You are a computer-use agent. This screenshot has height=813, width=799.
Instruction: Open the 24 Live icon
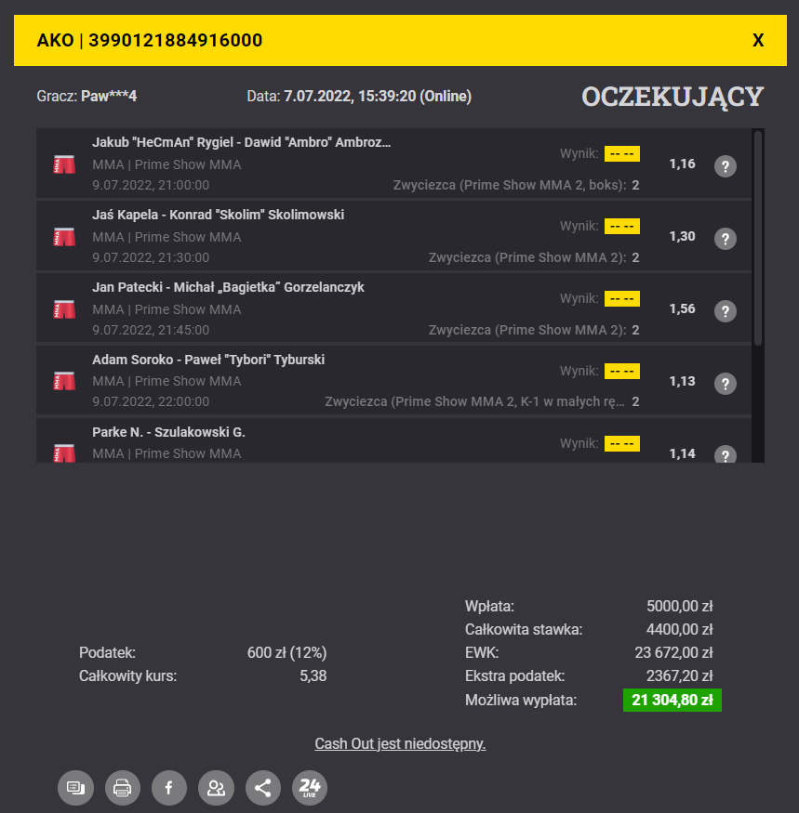pyautogui.click(x=310, y=788)
